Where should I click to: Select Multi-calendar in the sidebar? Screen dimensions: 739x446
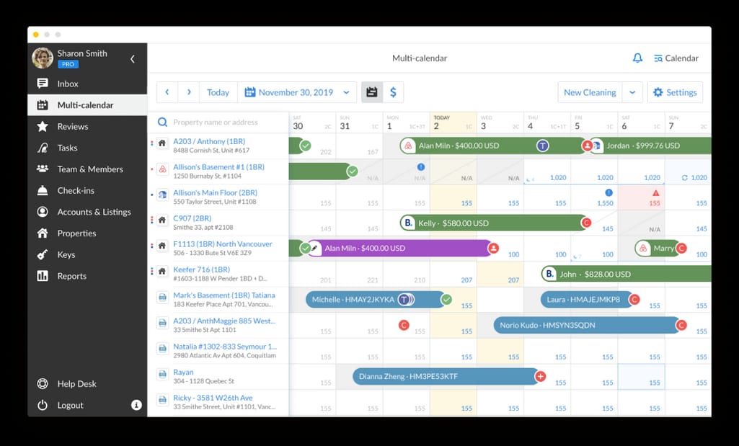tap(87, 105)
